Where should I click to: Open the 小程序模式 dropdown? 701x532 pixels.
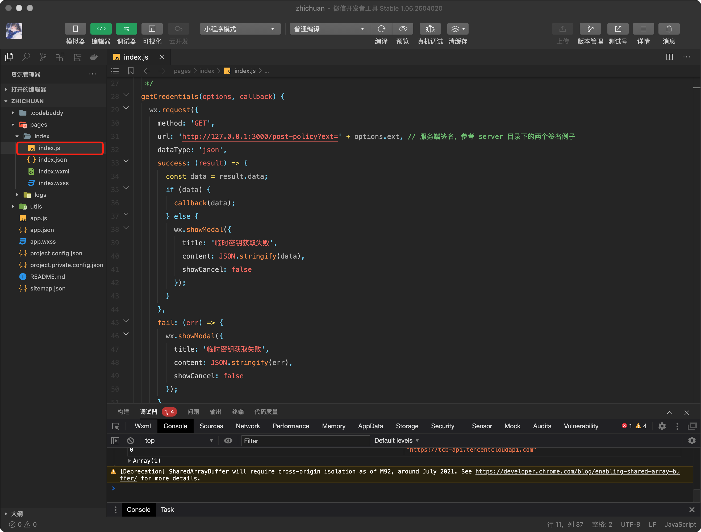tap(240, 29)
